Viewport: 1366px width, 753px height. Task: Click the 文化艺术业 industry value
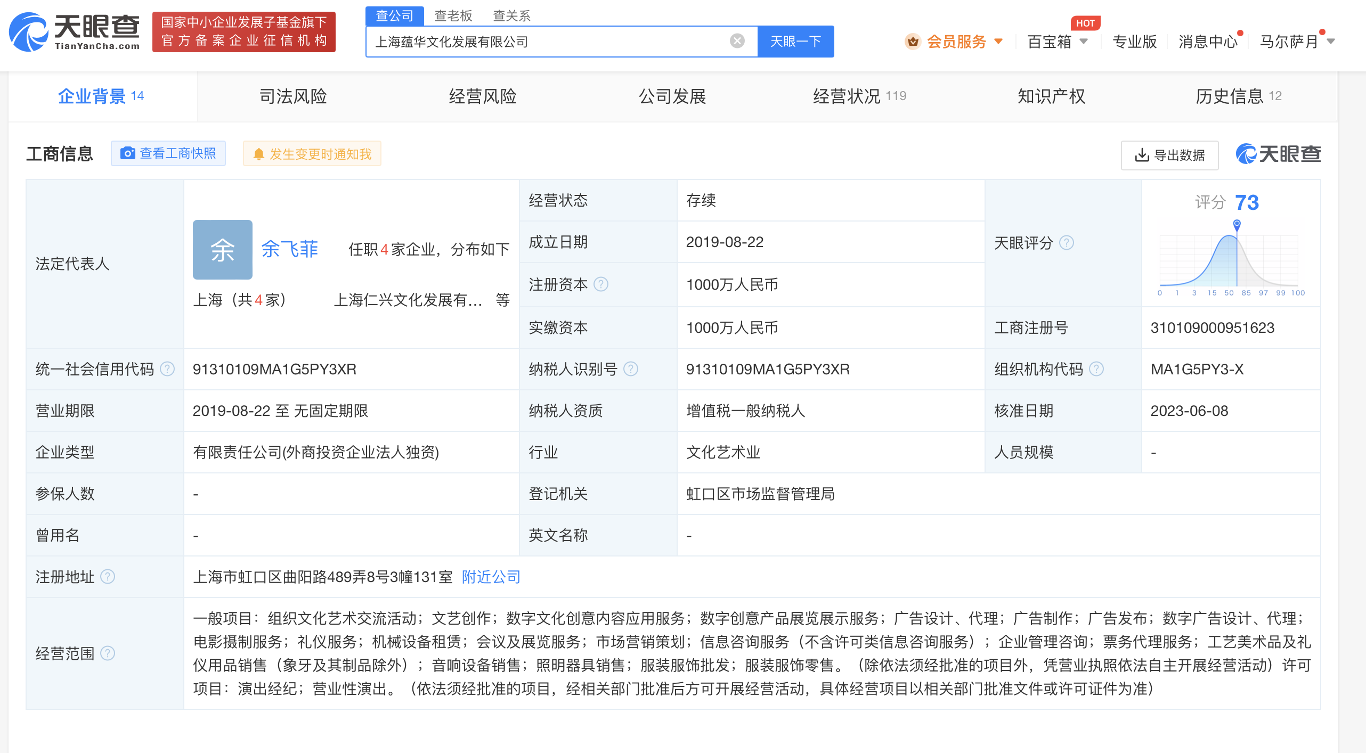pyautogui.click(x=723, y=452)
